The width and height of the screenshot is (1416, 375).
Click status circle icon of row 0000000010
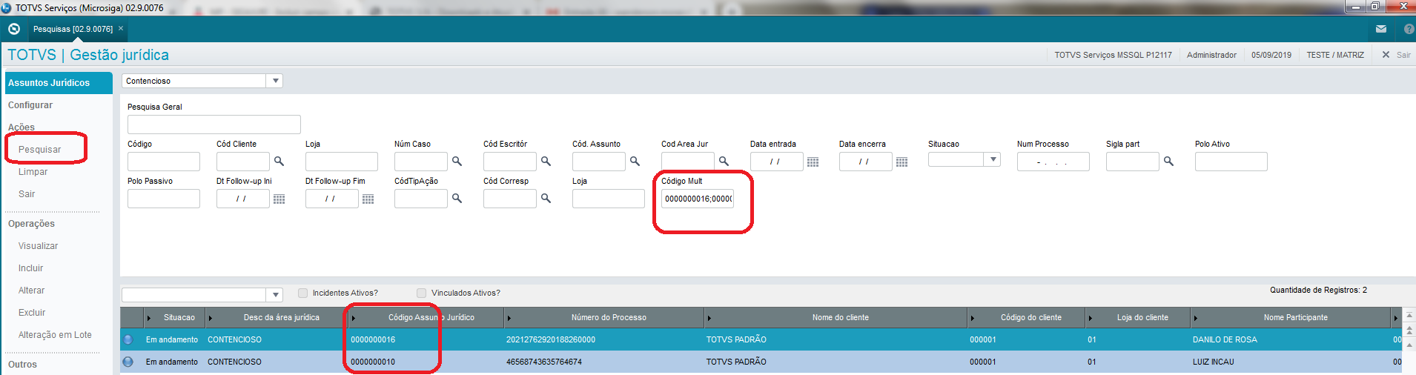click(x=128, y=362)
